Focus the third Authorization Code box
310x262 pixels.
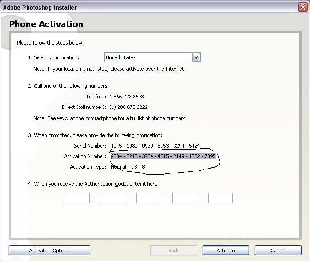coord(149,198)
